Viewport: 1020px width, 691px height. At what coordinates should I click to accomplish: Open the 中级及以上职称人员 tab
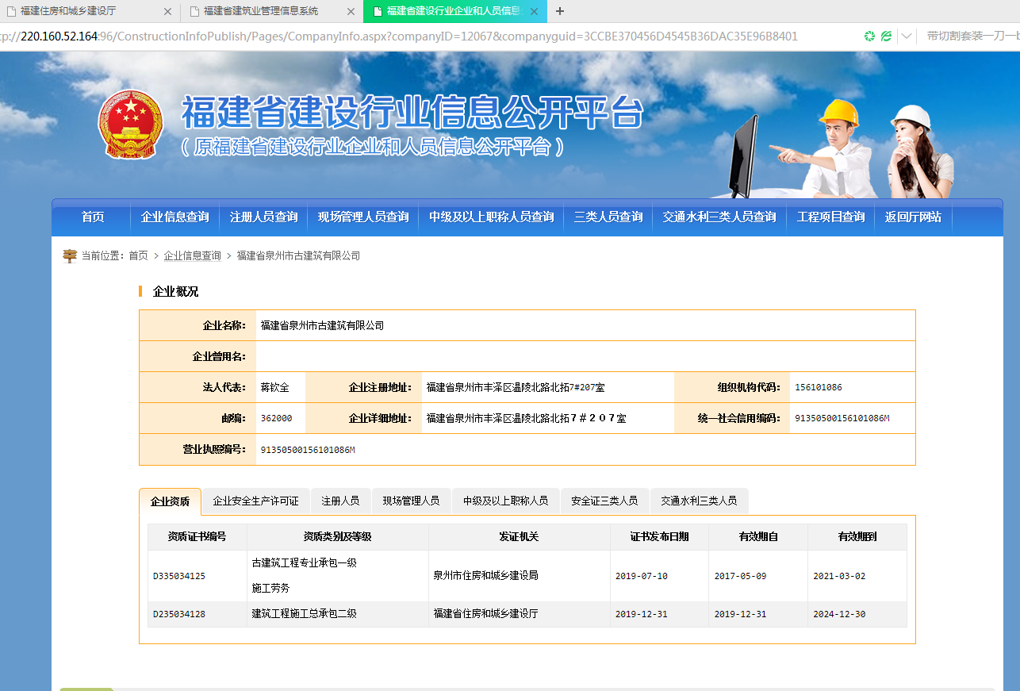(505, 501)
